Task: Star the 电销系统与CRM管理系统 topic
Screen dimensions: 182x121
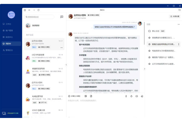Action: pos(149,51)
